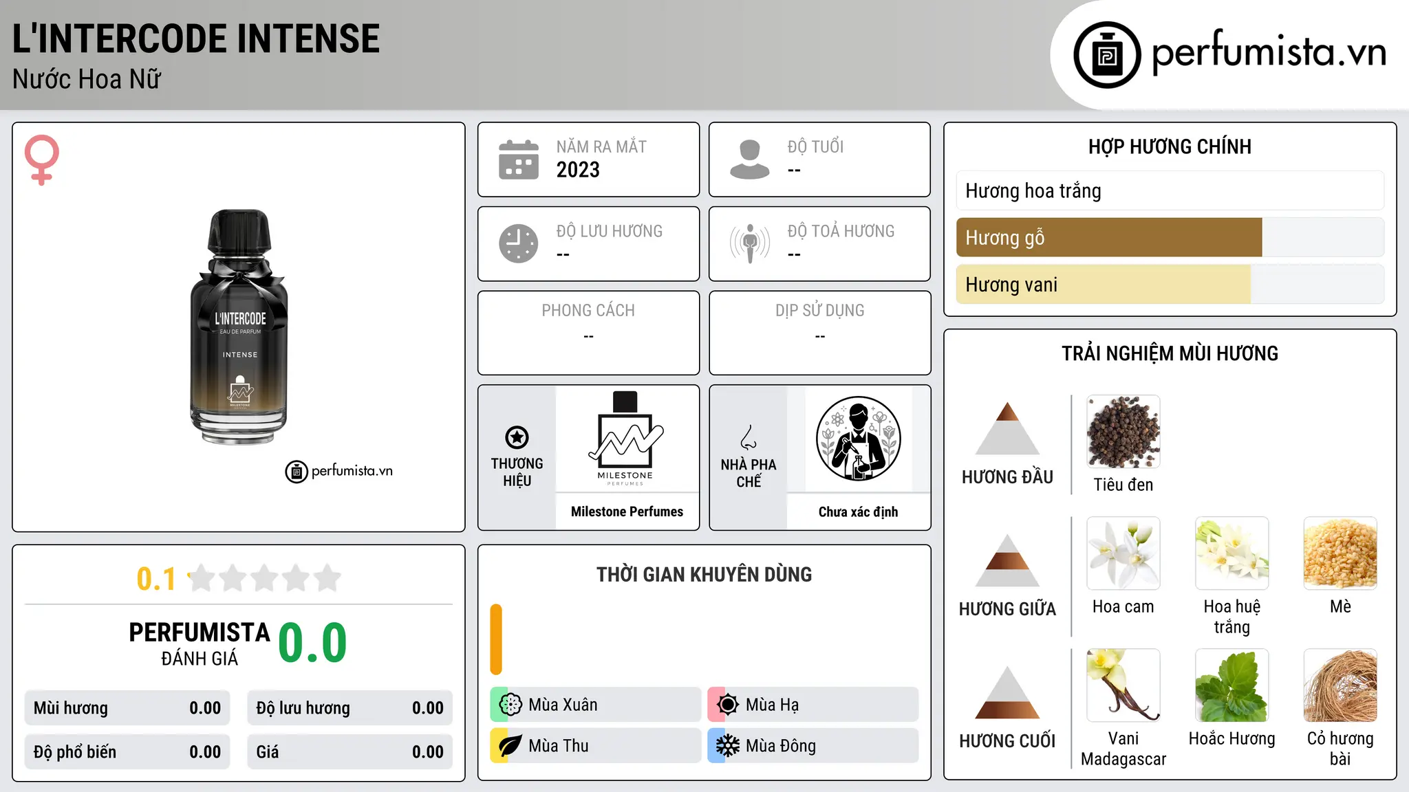Click the 0.1 user rating value
Screen dimensions: 1409x792
(156, 579)
